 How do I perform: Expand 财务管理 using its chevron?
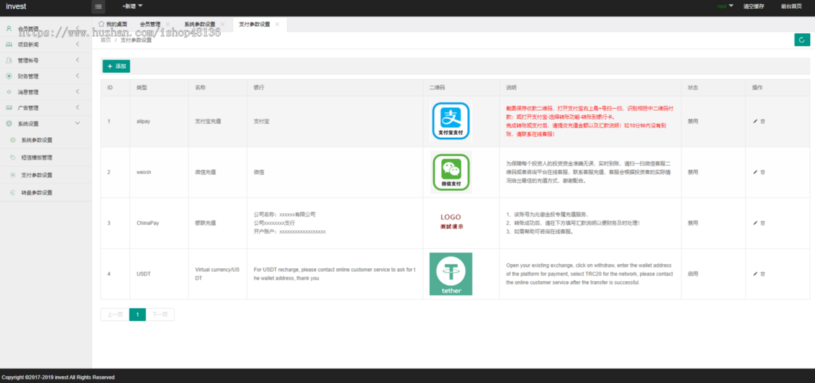pyautogui.click(x=77, y=76)
